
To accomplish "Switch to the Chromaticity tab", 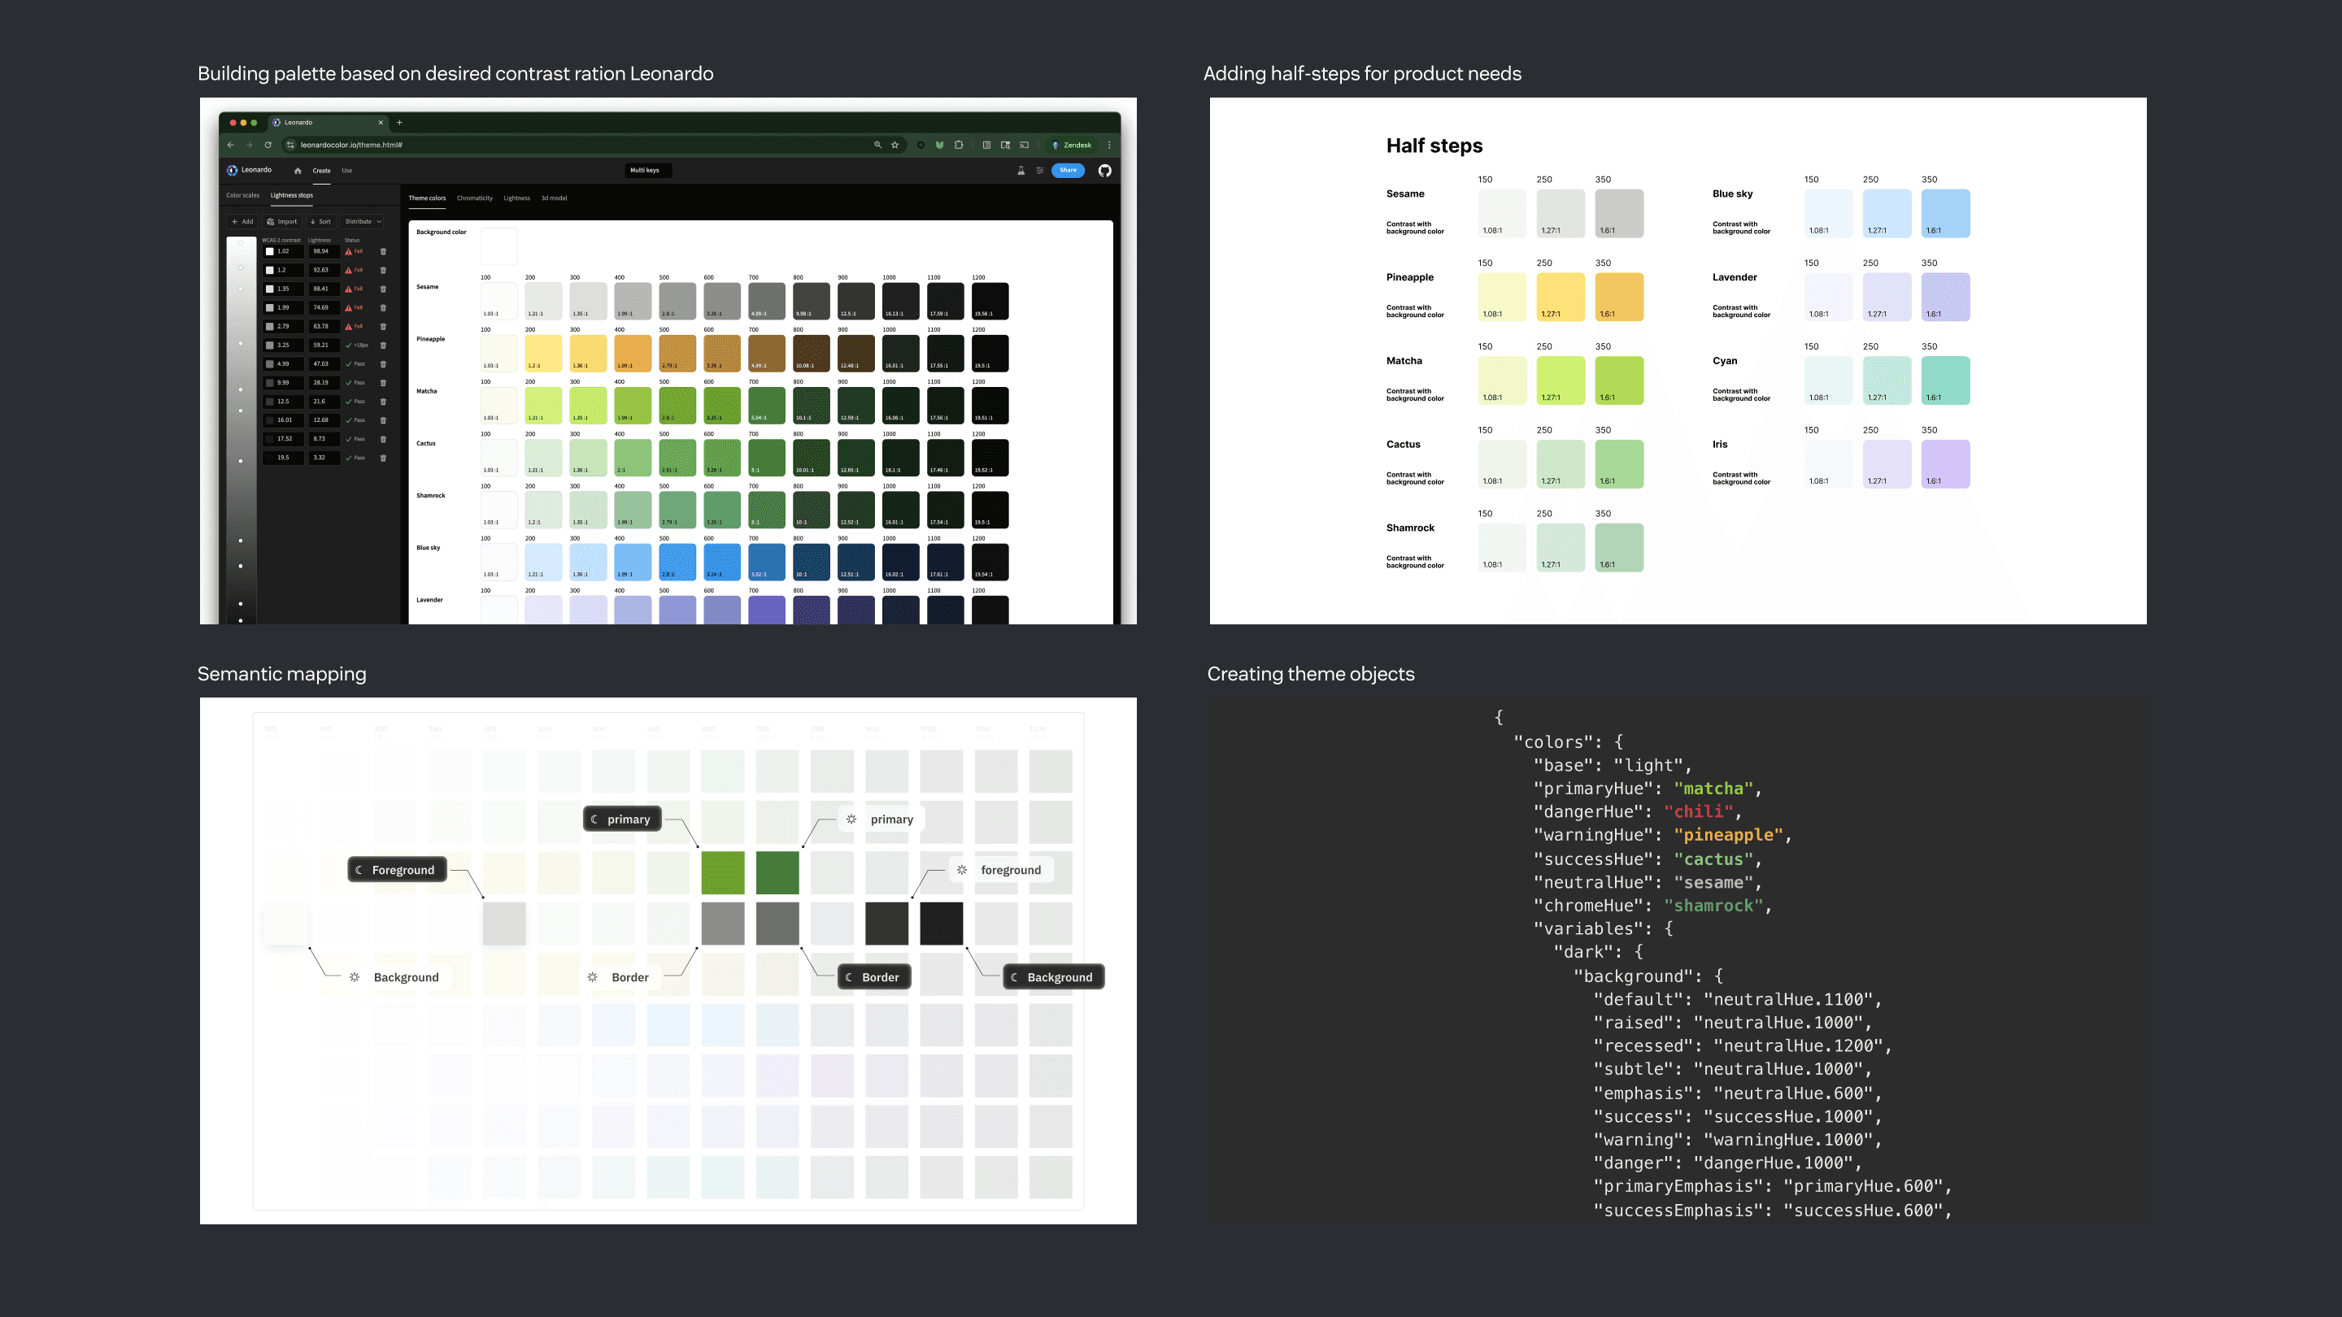I will click(475, 198).
